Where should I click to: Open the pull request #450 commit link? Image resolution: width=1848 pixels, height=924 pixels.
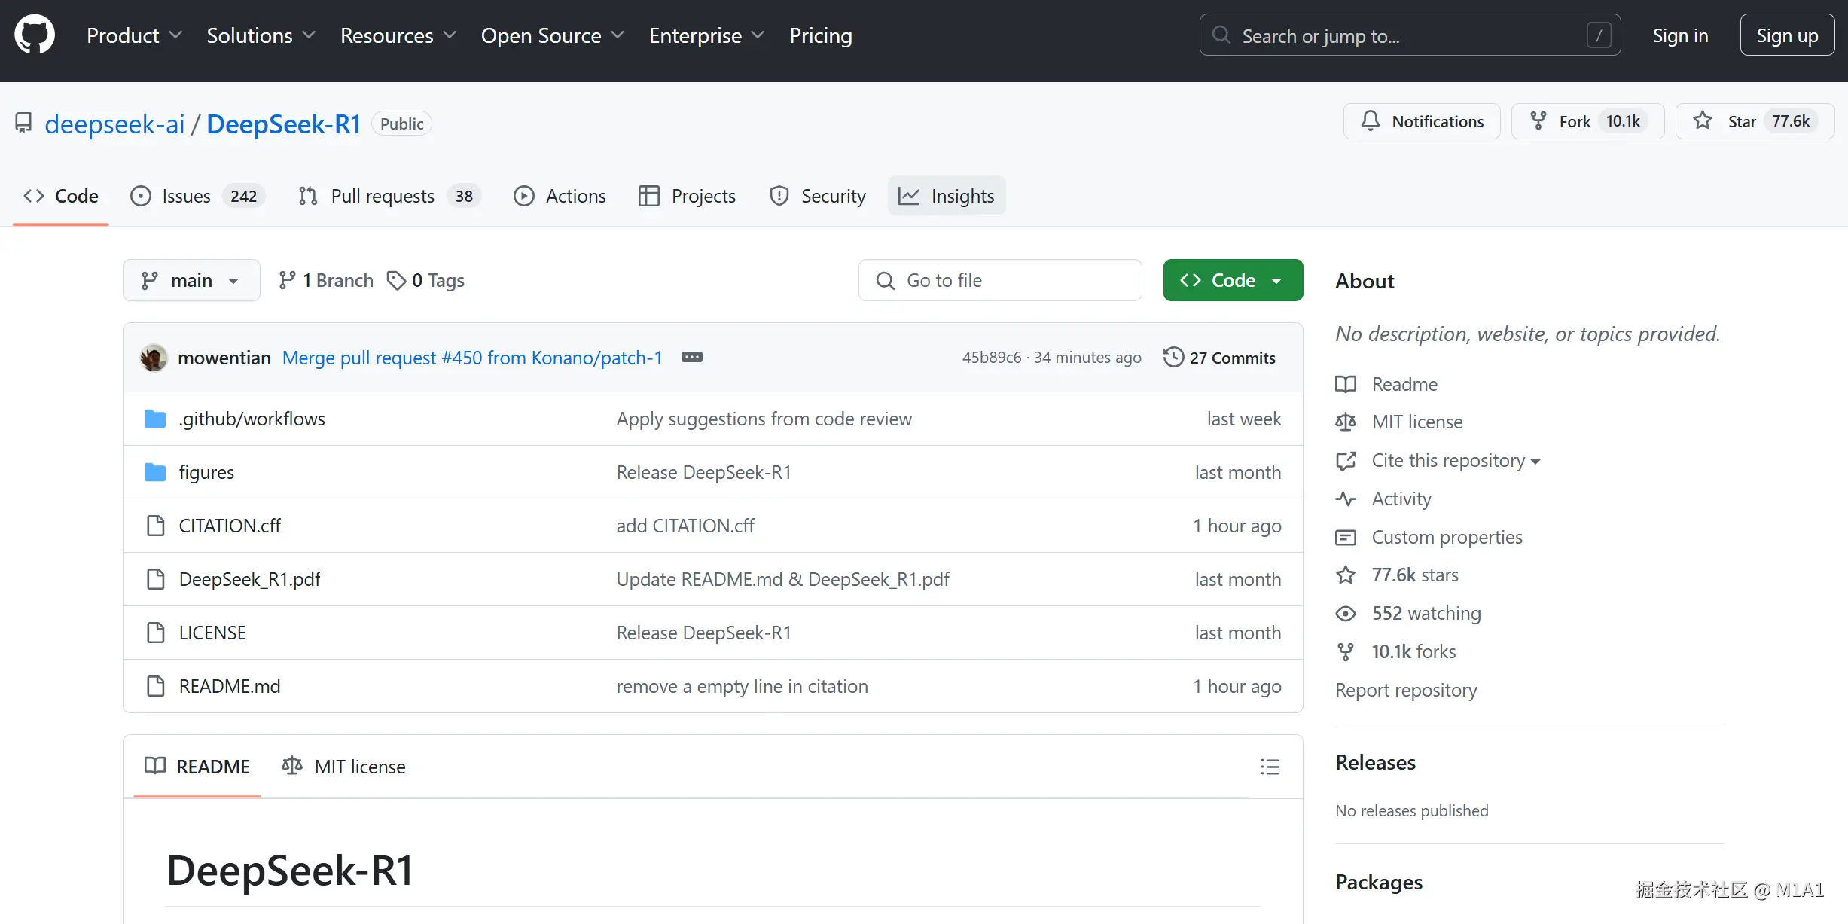point(472,358)
